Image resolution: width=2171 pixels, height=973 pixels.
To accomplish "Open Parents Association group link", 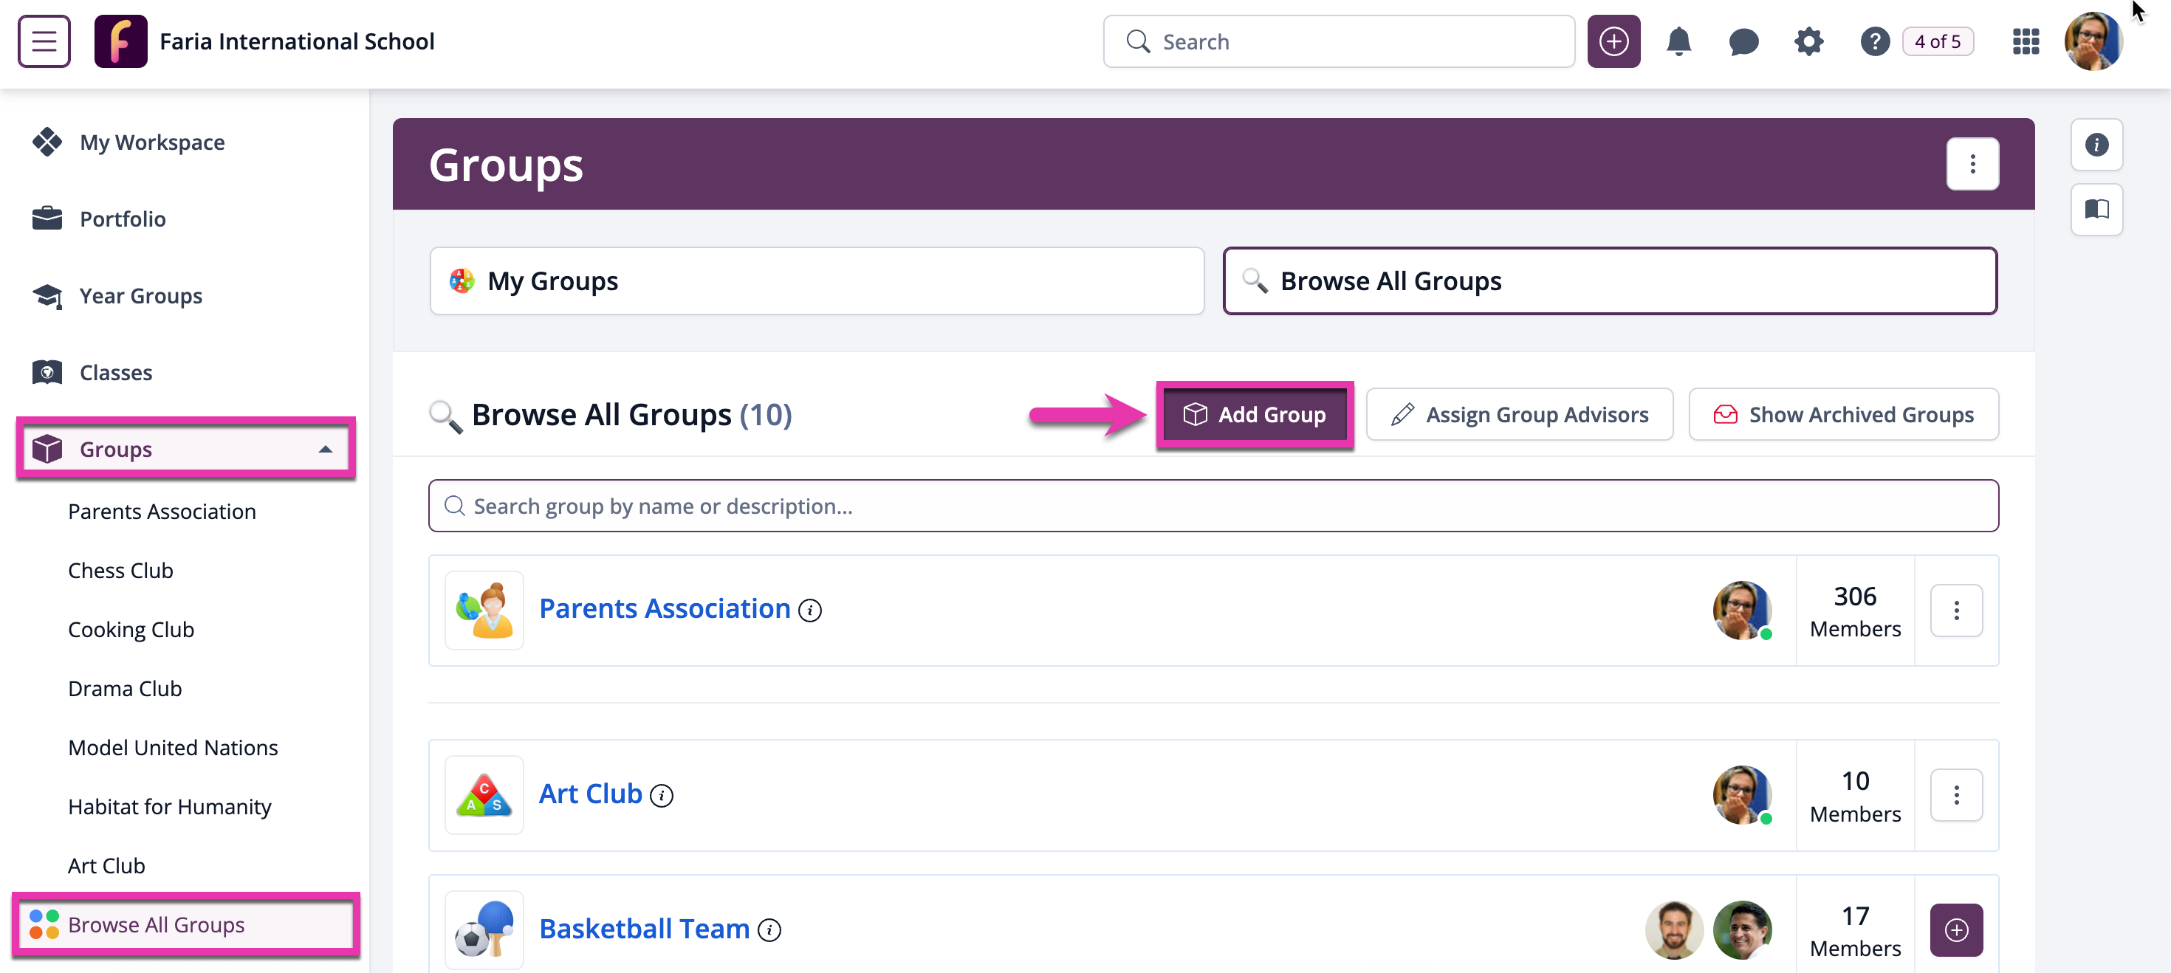I will (664, 608).
